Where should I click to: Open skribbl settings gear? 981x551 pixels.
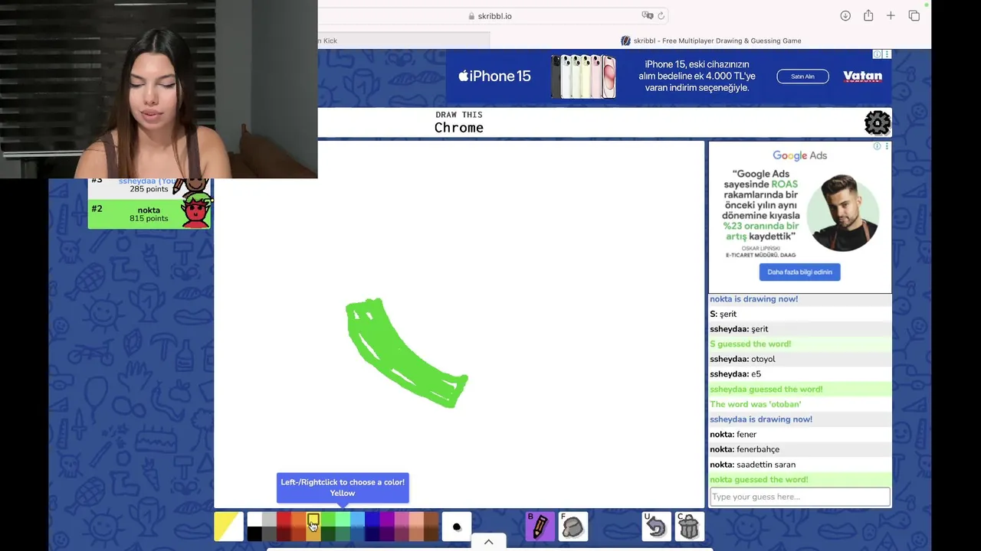(x=877, y=122)
